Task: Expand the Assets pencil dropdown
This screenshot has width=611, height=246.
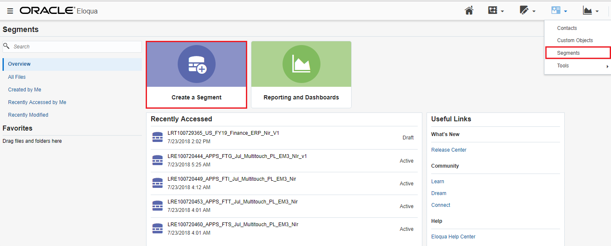Action: [527, 11]
